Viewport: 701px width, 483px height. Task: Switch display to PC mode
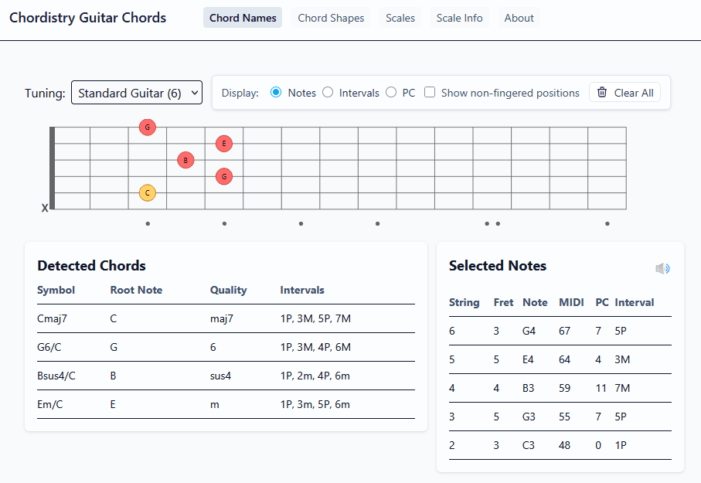coord(391,92)
